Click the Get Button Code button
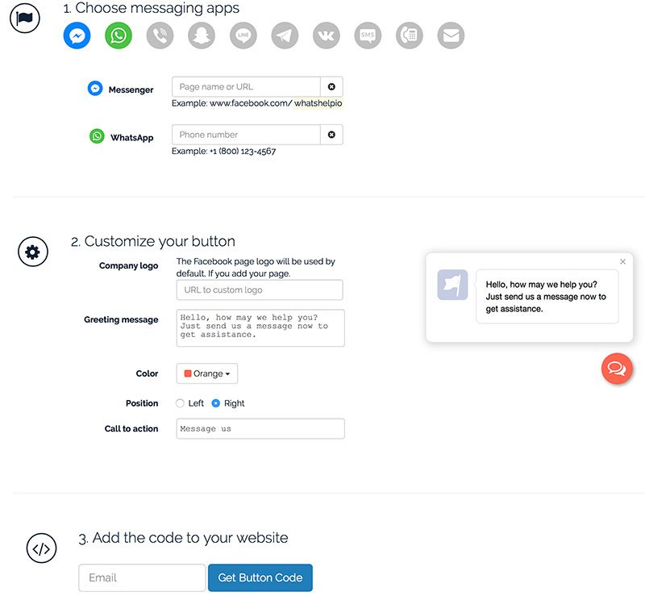This screenshot has width=645, height=596. (x=260, y=577)
